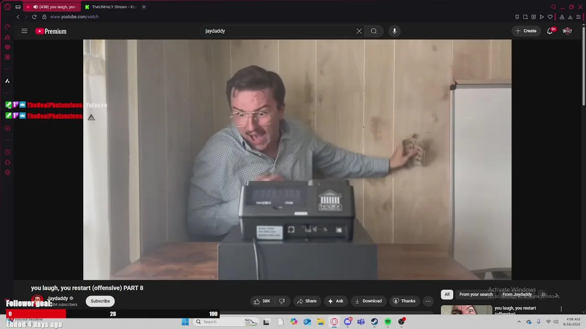Open history clock icon in sidebar
The width and height of the screenshot is (586, 329).
tap(7, 152)
